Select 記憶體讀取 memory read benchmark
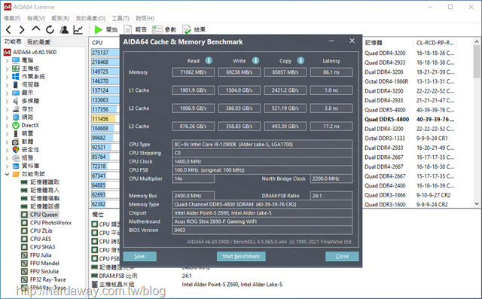Viewport: 482px width, 299px height. click(45, 182)
